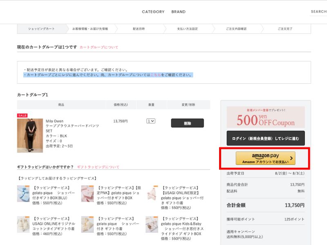Select the Kids & Baby gift BOX image
The height and width of the screenshot is (245, 327).
point(152,225)
